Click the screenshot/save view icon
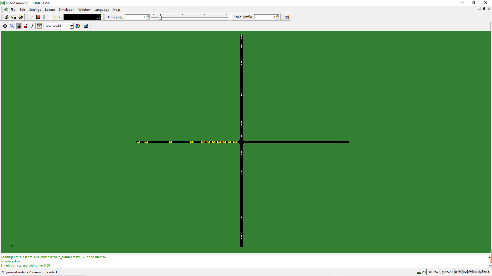The width and height of the screenshot is (492, 276). coord(86,26)
